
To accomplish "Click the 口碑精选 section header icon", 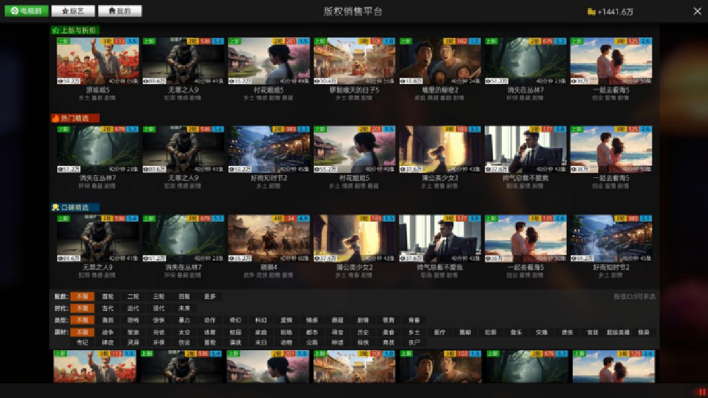I will coord(55,207).
